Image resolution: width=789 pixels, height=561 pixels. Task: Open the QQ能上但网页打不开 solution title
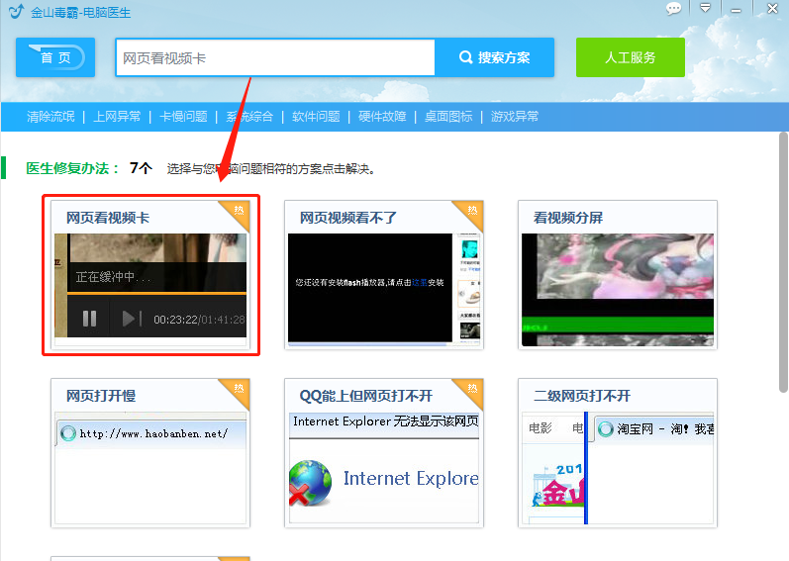pyautogui.click(x=366, y=396)
